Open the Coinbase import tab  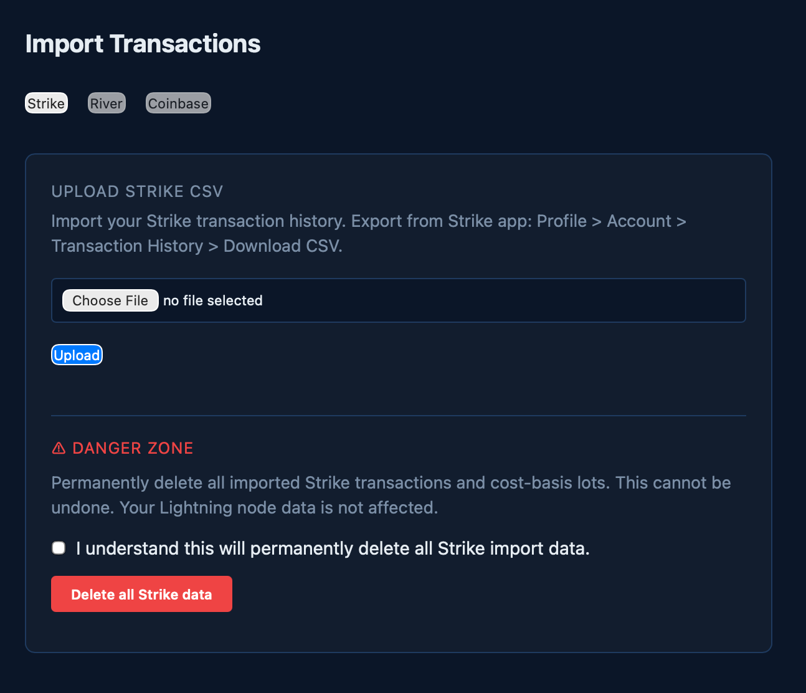pyautogui.click(x=178, y=103)
